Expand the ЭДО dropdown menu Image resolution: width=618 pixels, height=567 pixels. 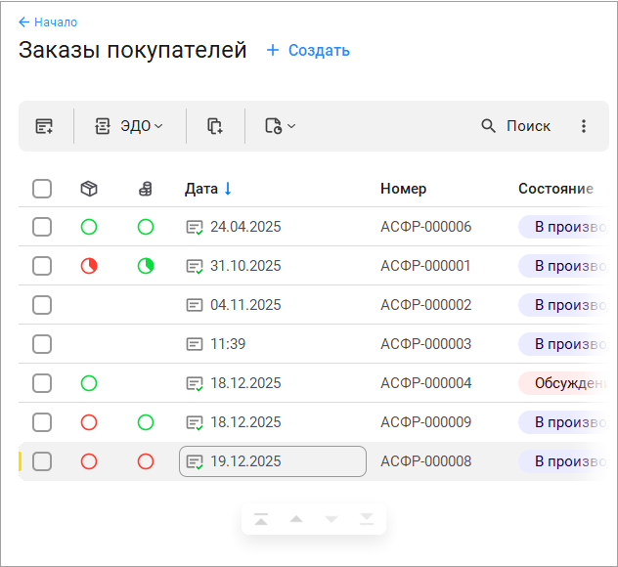click(x=129, y=126)
